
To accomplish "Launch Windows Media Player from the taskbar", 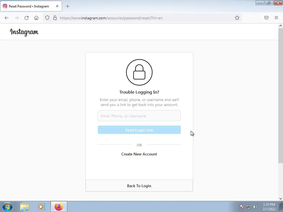I will click(x=41, y=207).
